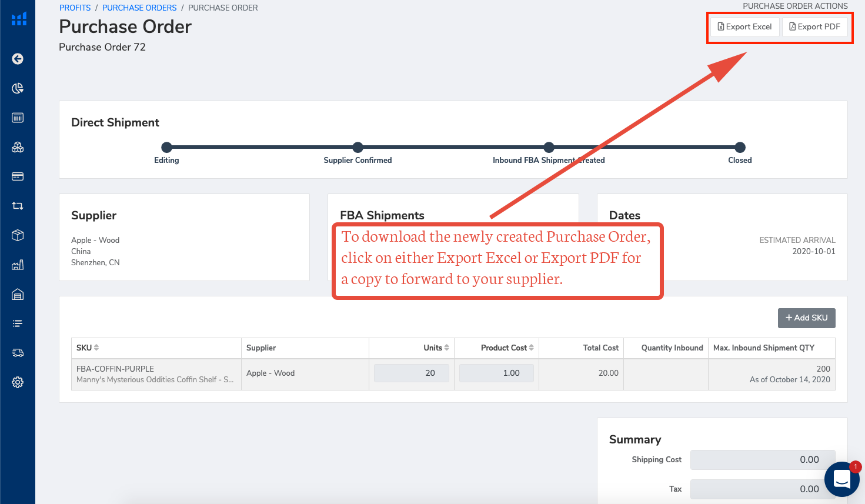Open the stacked cubes icon in sidebar

[x=18, y=147]
